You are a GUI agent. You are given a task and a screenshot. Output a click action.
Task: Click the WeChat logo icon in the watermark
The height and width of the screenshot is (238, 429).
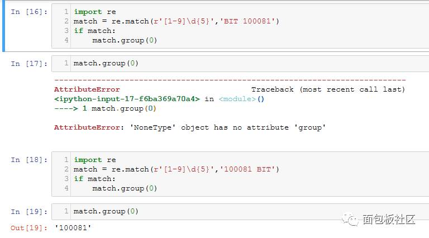351,220
